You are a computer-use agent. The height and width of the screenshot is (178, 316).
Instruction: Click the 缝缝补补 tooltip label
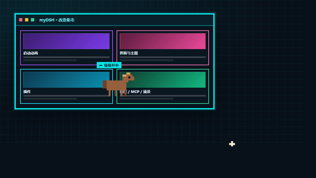109,65
